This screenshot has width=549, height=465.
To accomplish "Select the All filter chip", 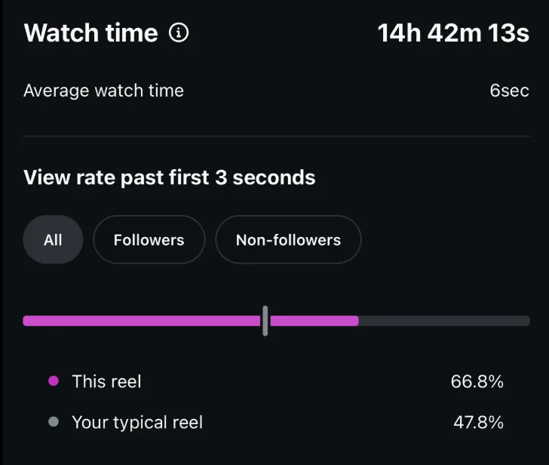I will tap(53, 240).
